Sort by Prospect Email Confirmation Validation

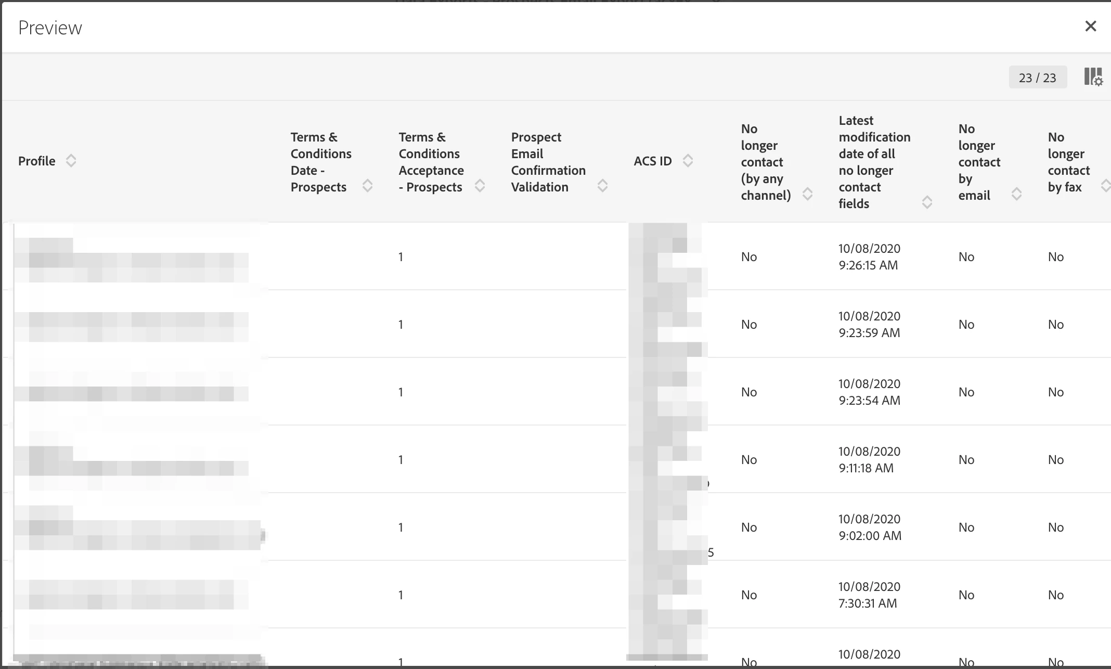pos(602,186)
